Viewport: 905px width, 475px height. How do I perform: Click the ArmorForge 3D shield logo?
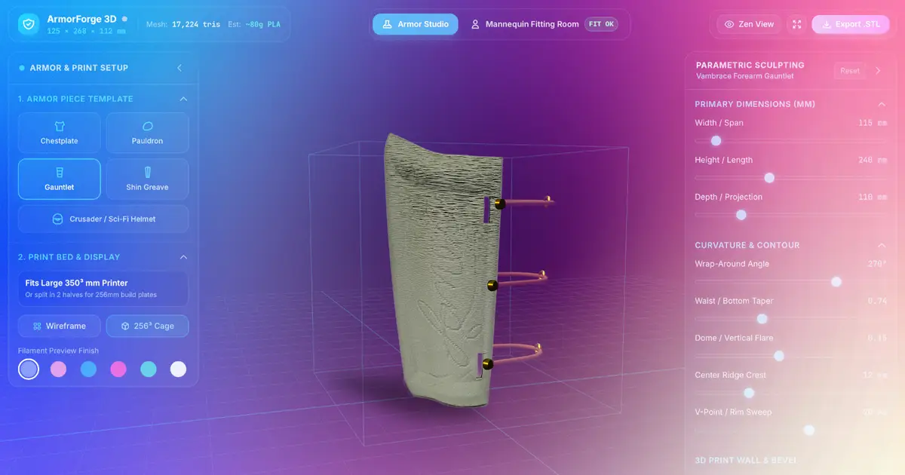pos(29,24)
